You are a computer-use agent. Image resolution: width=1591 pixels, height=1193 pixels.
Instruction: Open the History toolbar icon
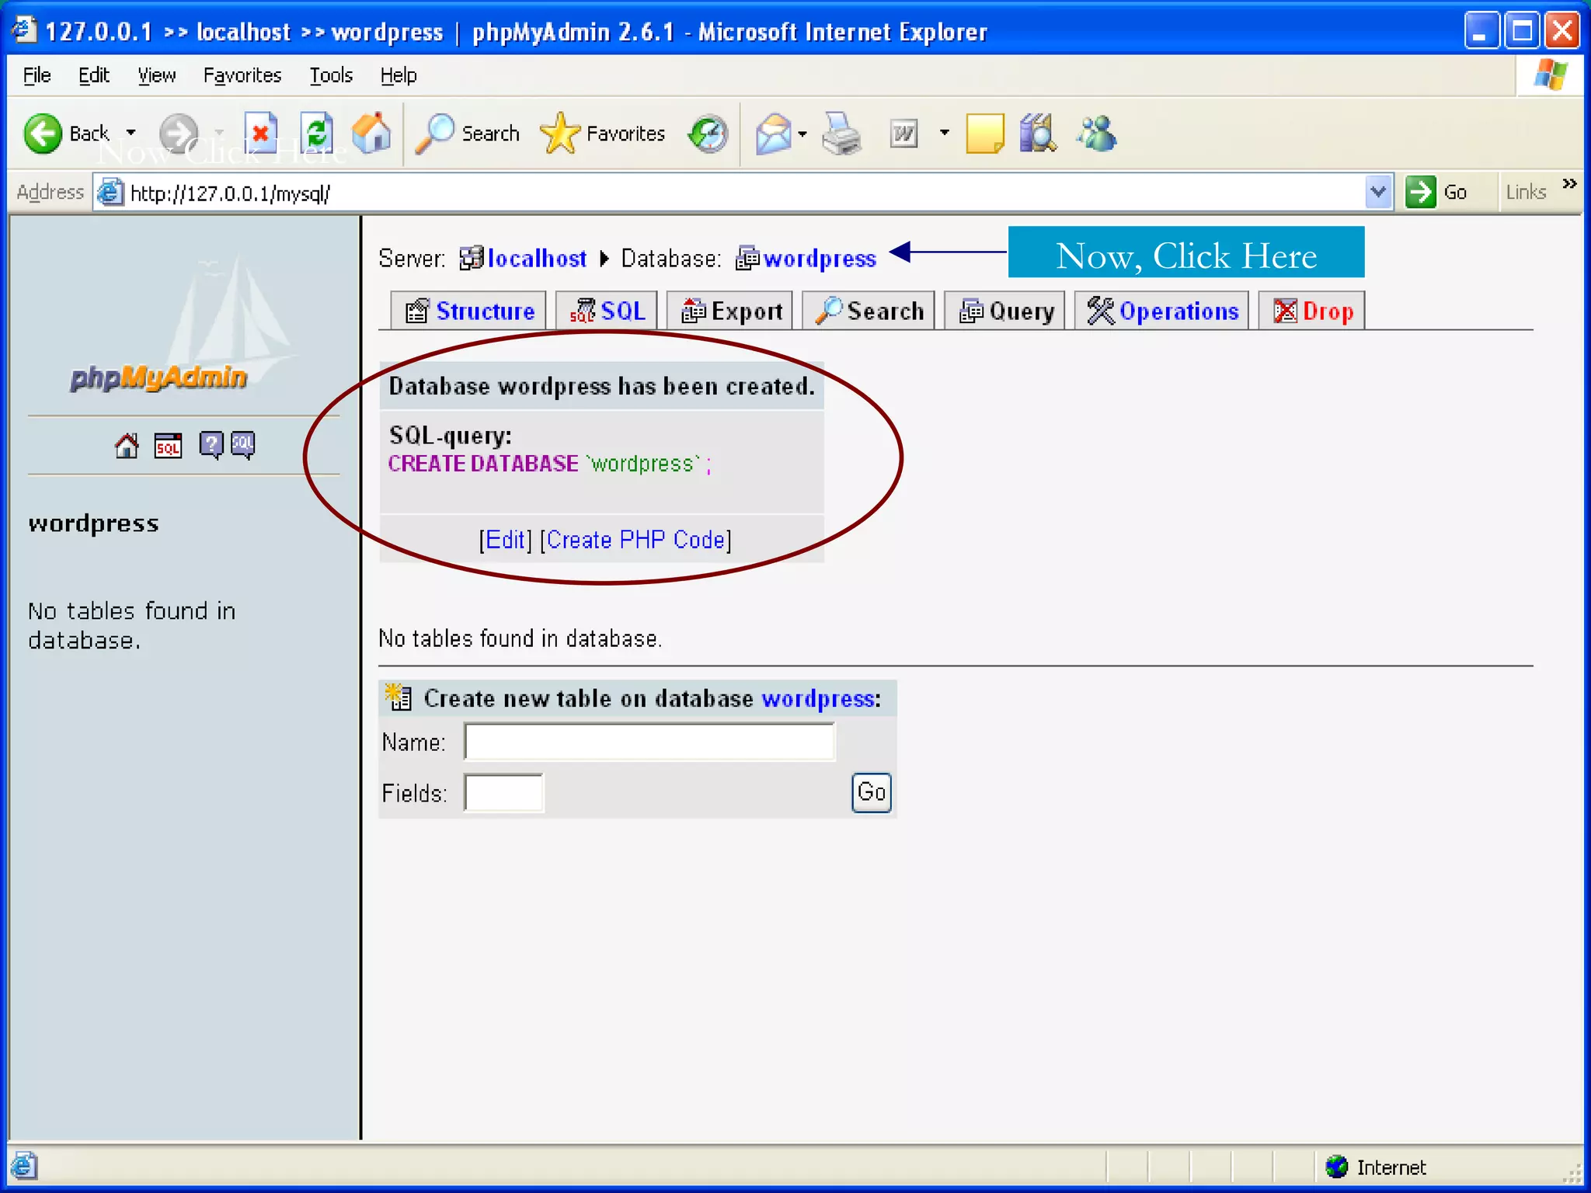(x=708, y=134)
